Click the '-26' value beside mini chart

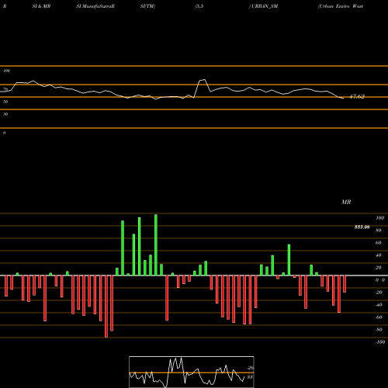click(x=250, y=368)
